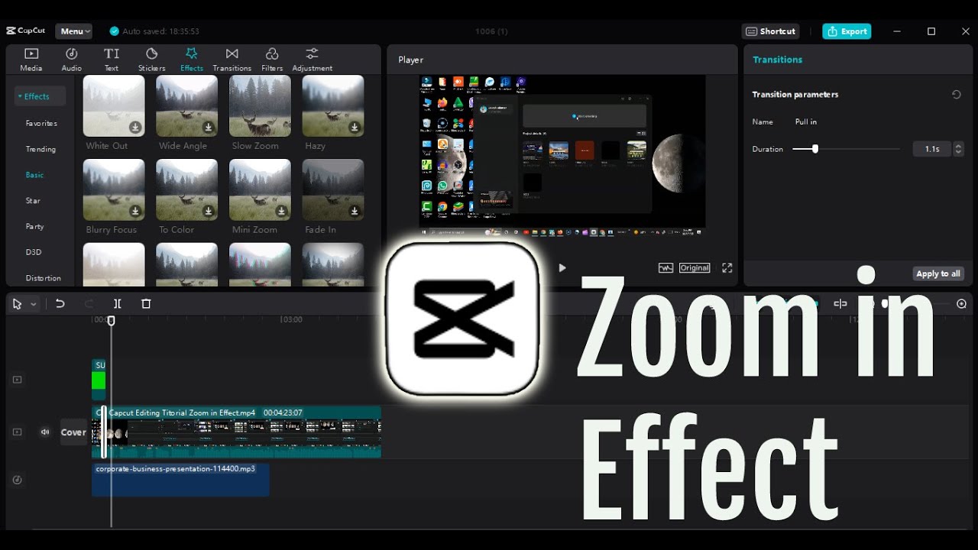978x550 pixels.
Task: Reset the Transition parameters
Action: coord(956,94)
